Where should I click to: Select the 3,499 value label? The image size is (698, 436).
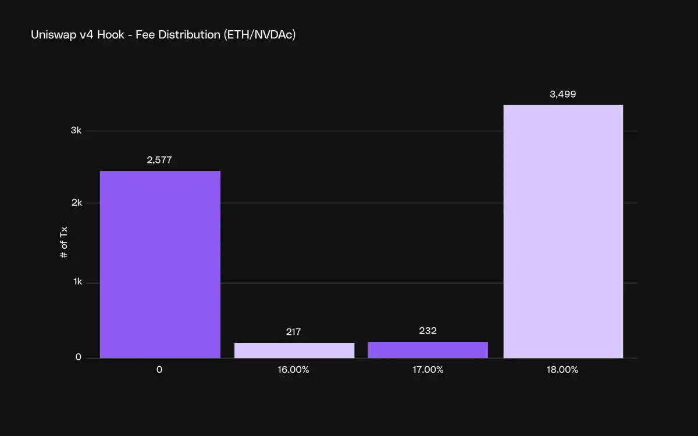coord(563,94)
